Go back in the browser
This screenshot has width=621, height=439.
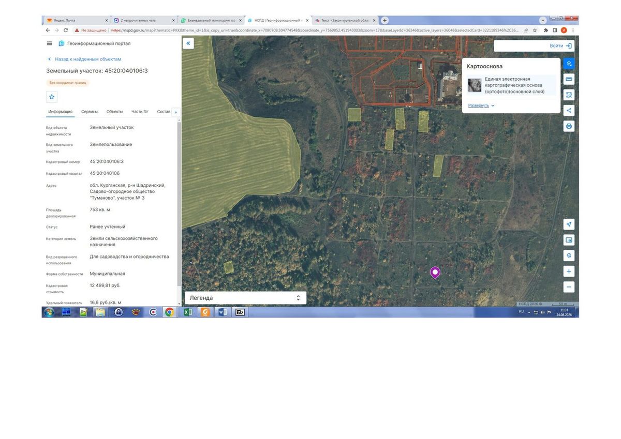pyautogui.click(x=48, y=30)
